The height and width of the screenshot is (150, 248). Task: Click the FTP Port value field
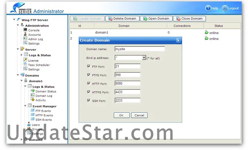point(127,66)
